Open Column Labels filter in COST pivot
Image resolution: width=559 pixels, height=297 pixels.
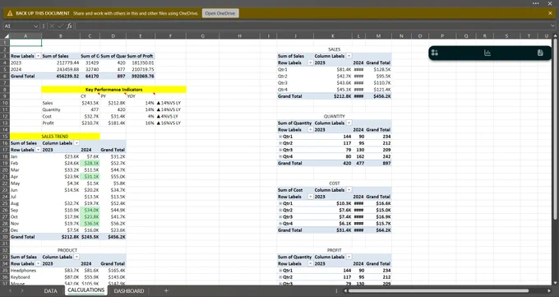[x=349, y=190]
